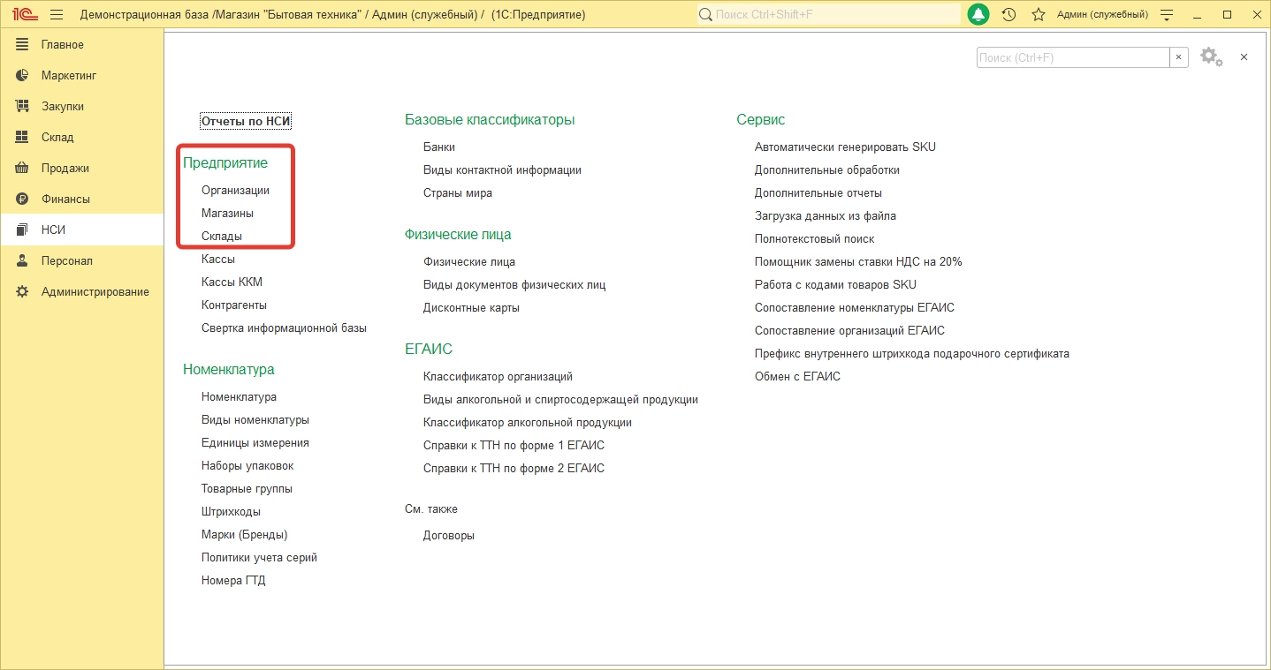Viewport: 1271px width, 670px height.
Task: Click Персонал person icon
Action: point(23,261)
